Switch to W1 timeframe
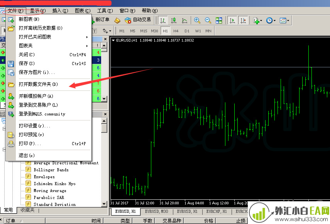This screenshot has width=330, height=224. (198, 31)
